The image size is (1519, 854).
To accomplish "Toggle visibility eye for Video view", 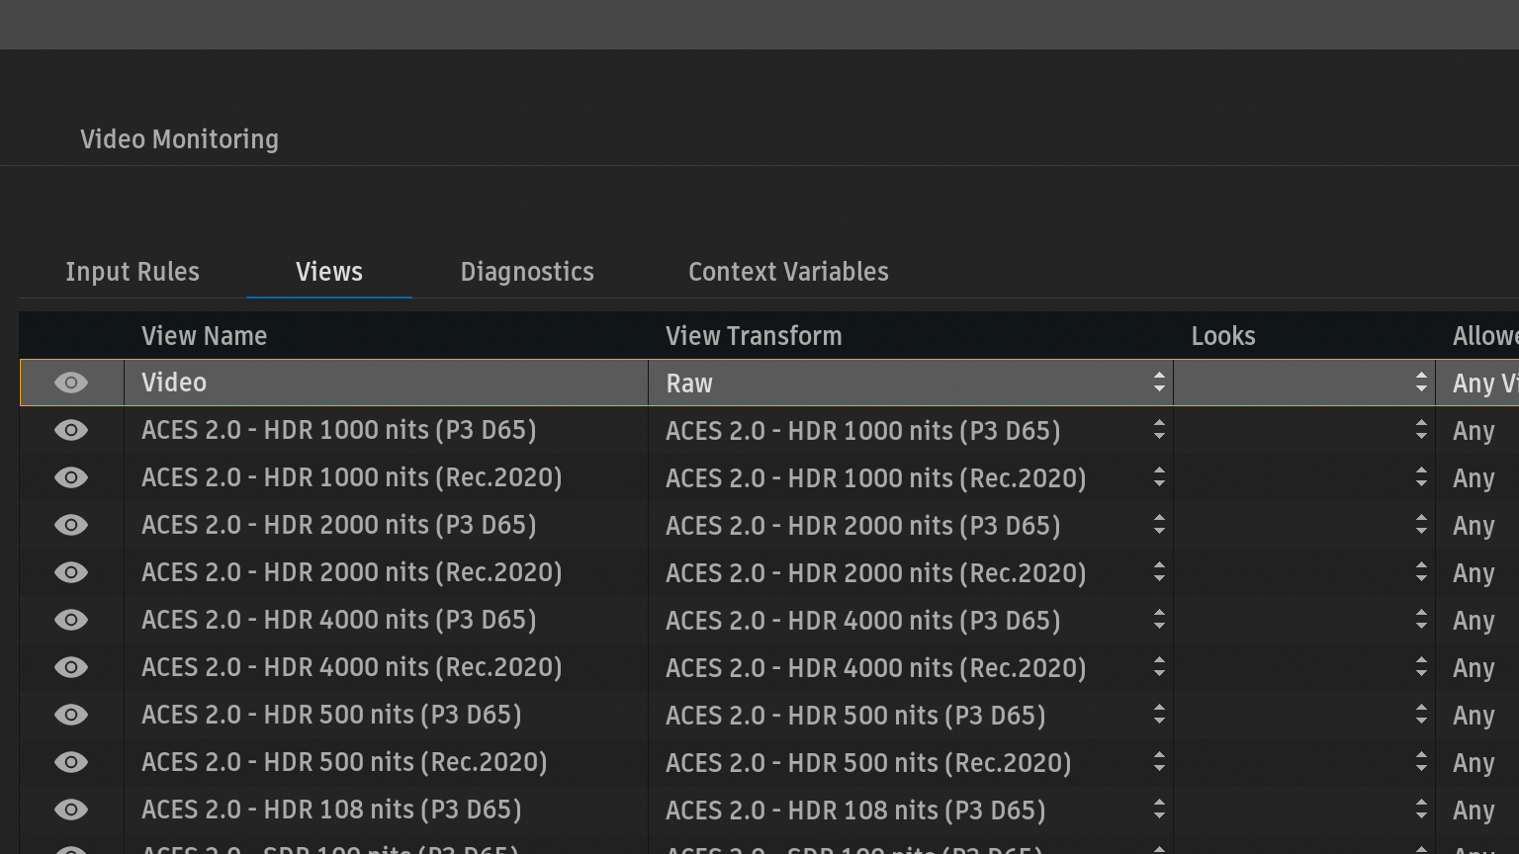I will pos(71,383).
